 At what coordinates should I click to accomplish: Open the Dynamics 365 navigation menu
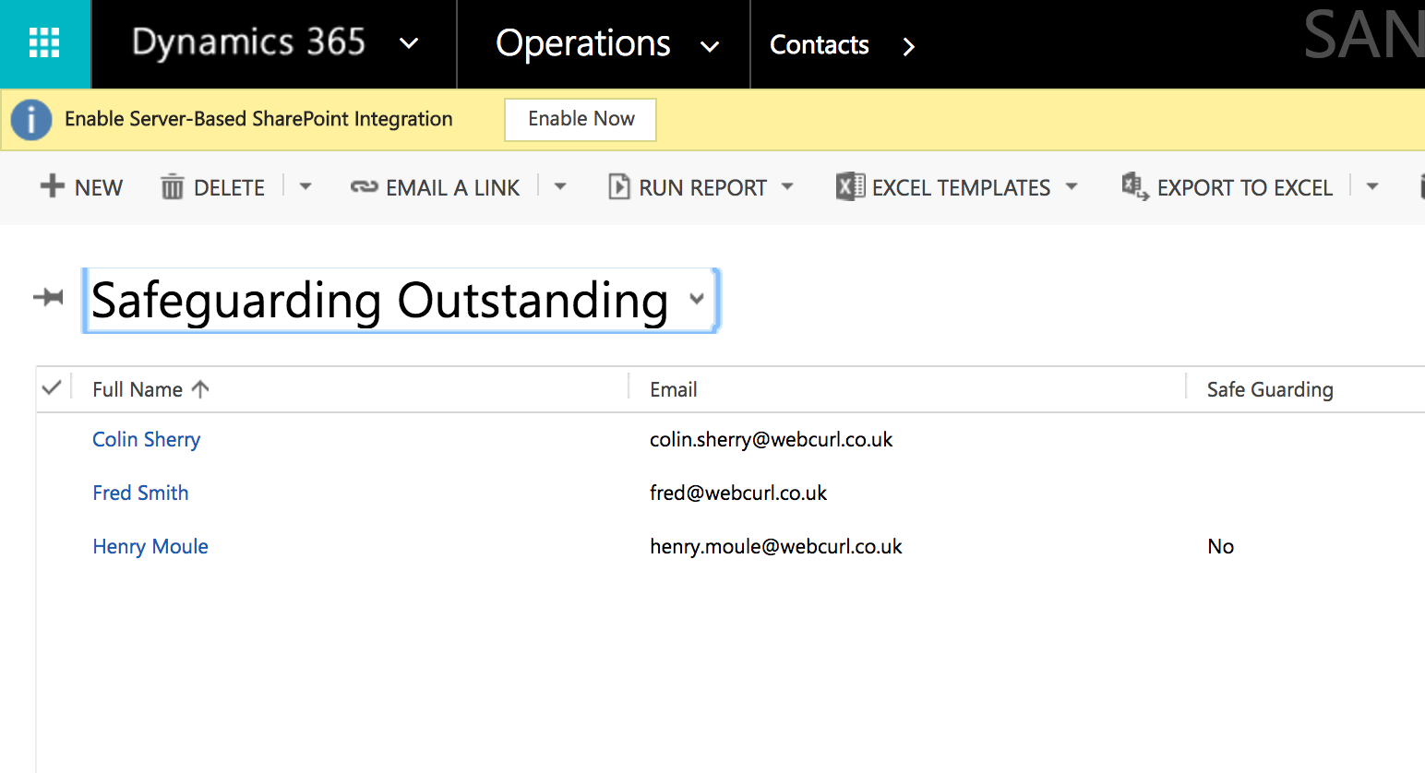409,43
